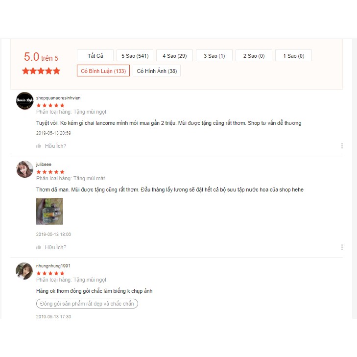Open three-dot menu on julibeee's review
This screenshot has height=357, width=357.
tap(342, 247)
